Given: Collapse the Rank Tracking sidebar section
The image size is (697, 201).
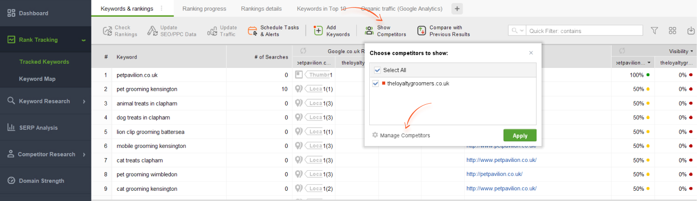Looking at the screenshot, I should (84, 40).
